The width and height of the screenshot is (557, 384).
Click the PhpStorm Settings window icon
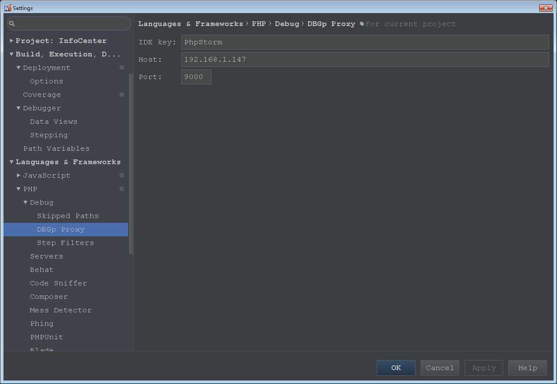click(x=8, y=8)
